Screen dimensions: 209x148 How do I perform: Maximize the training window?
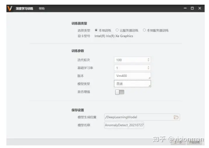coord(192,8)
